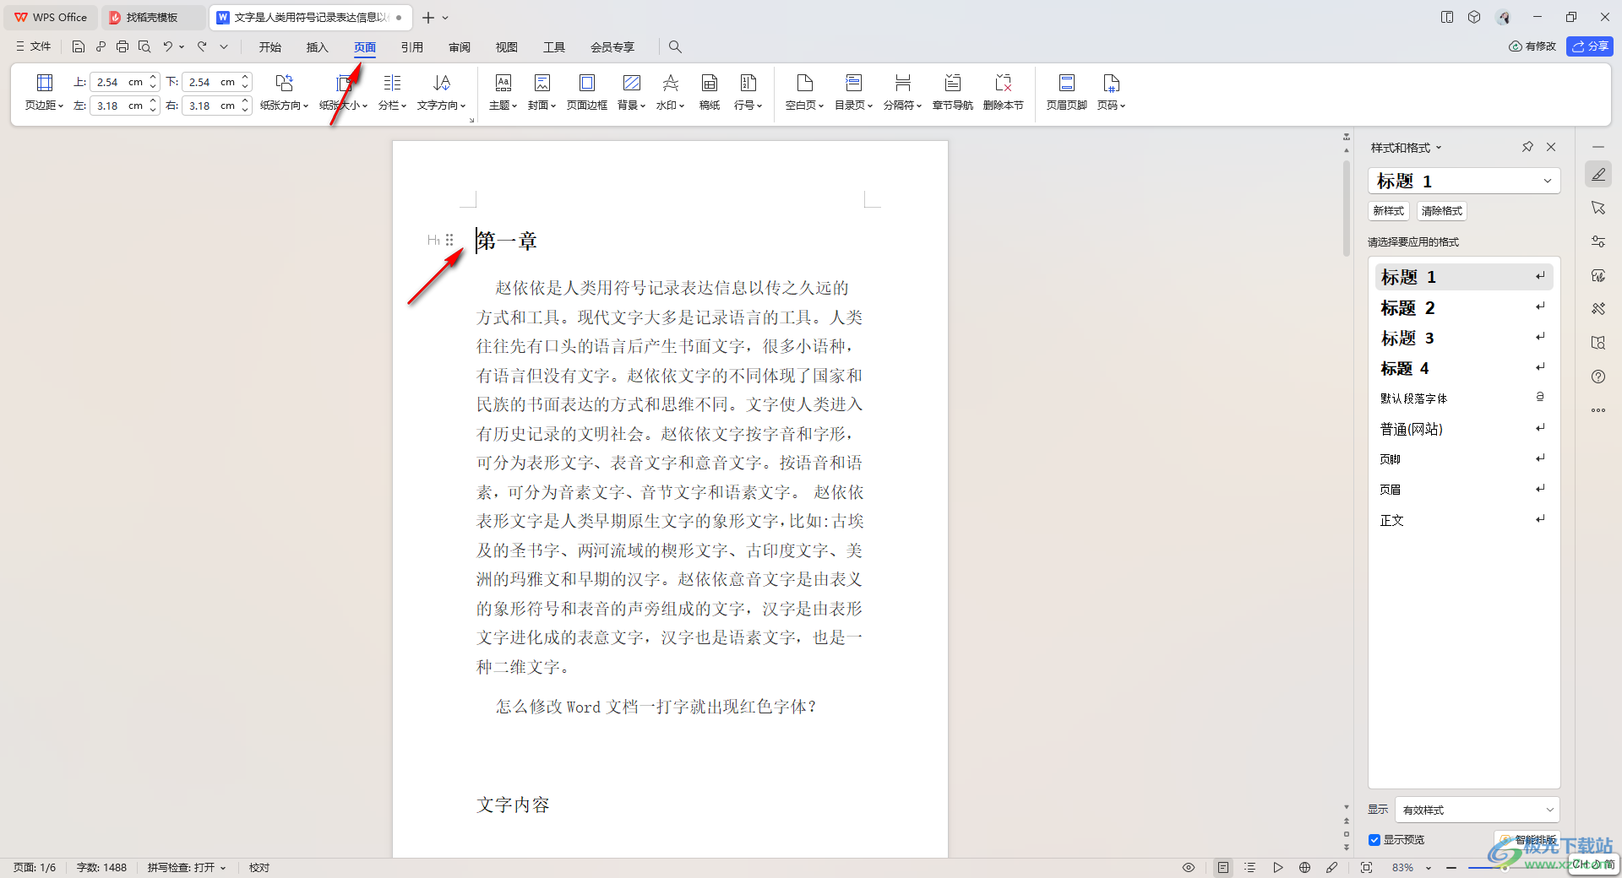
Task: Open the 封面 cover page gallery
Action: 542,92
